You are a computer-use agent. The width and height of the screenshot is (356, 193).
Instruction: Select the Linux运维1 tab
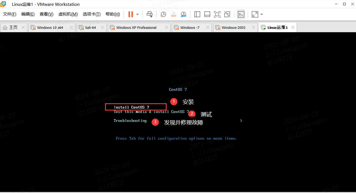pyautogui.click(x=278, y=27)
